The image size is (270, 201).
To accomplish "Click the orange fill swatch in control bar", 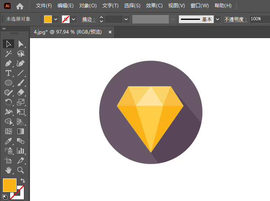I will point(48,19).
